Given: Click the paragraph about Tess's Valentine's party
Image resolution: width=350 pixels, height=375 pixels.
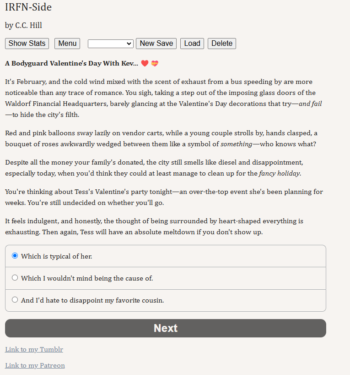Looking at the screenshot, I should coord(164,197).
